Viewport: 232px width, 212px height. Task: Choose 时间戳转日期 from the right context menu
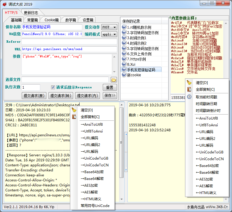point(206,104)
